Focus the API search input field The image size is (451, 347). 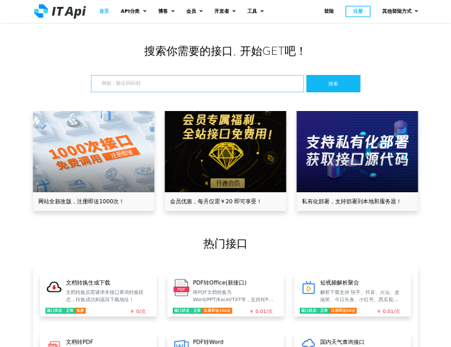(x=197, y=83)
